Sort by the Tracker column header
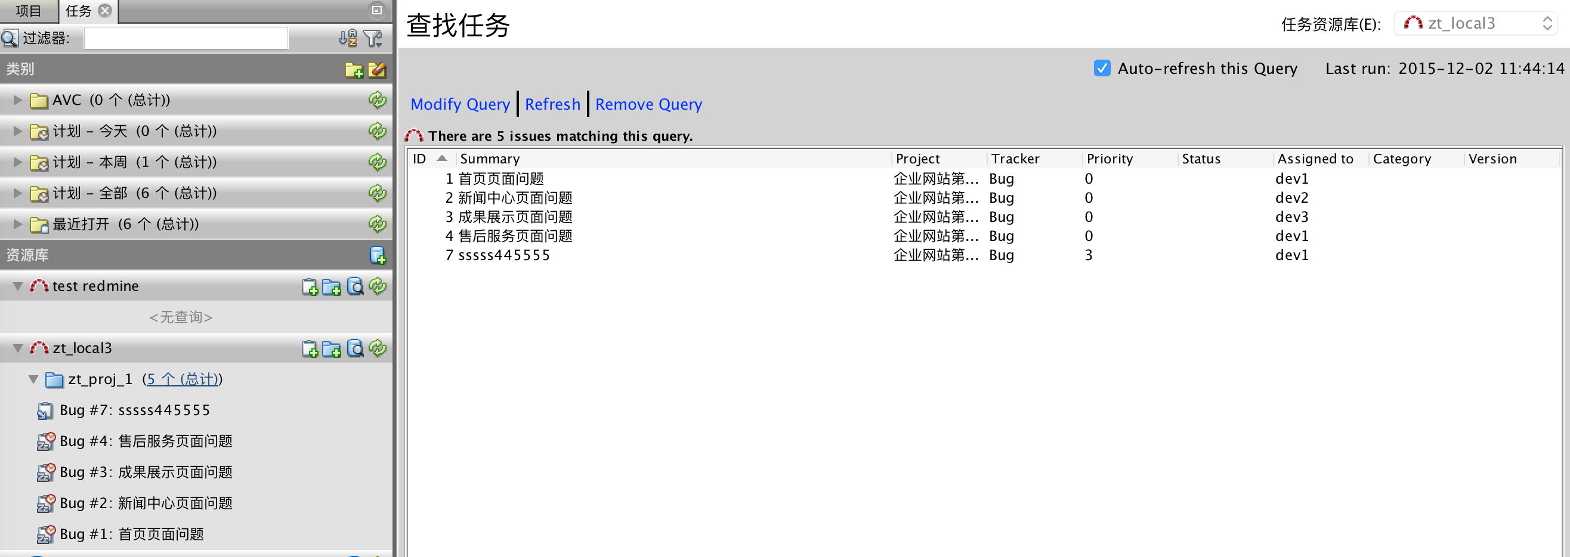 coord(1034,159)
